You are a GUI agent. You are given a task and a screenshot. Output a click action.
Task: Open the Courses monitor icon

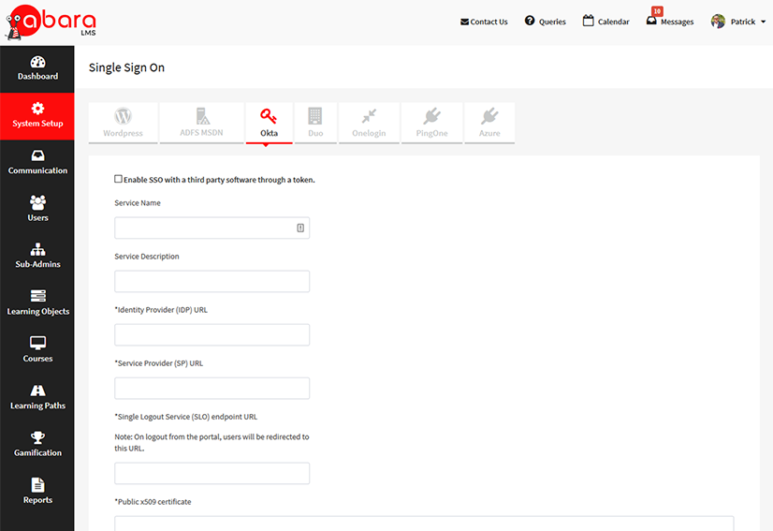tap(38, 343)
